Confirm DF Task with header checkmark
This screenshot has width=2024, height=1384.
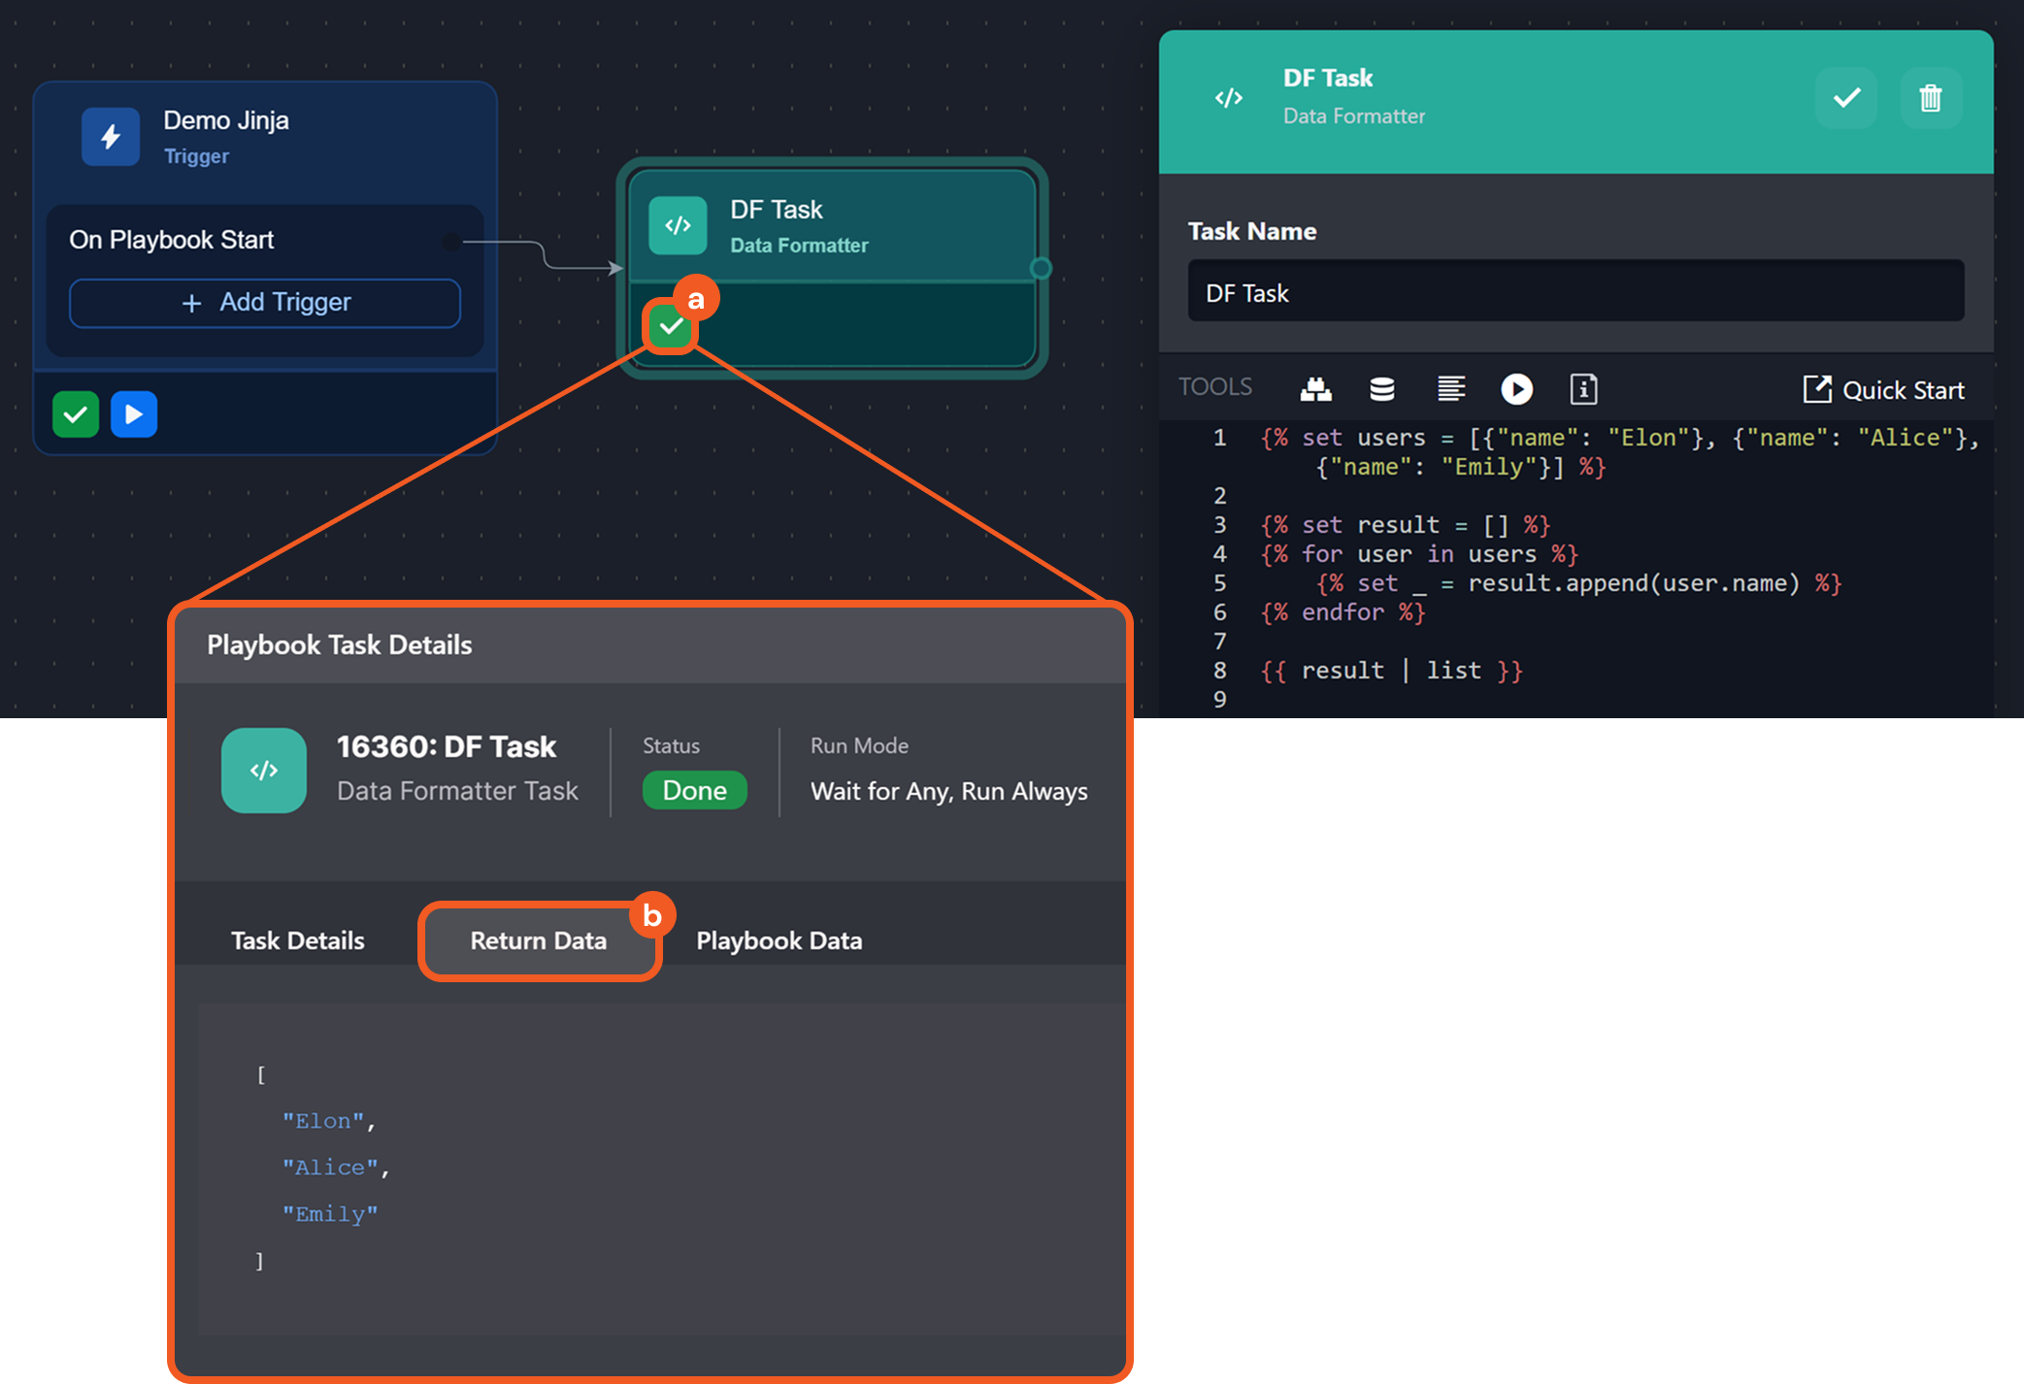1845,98
